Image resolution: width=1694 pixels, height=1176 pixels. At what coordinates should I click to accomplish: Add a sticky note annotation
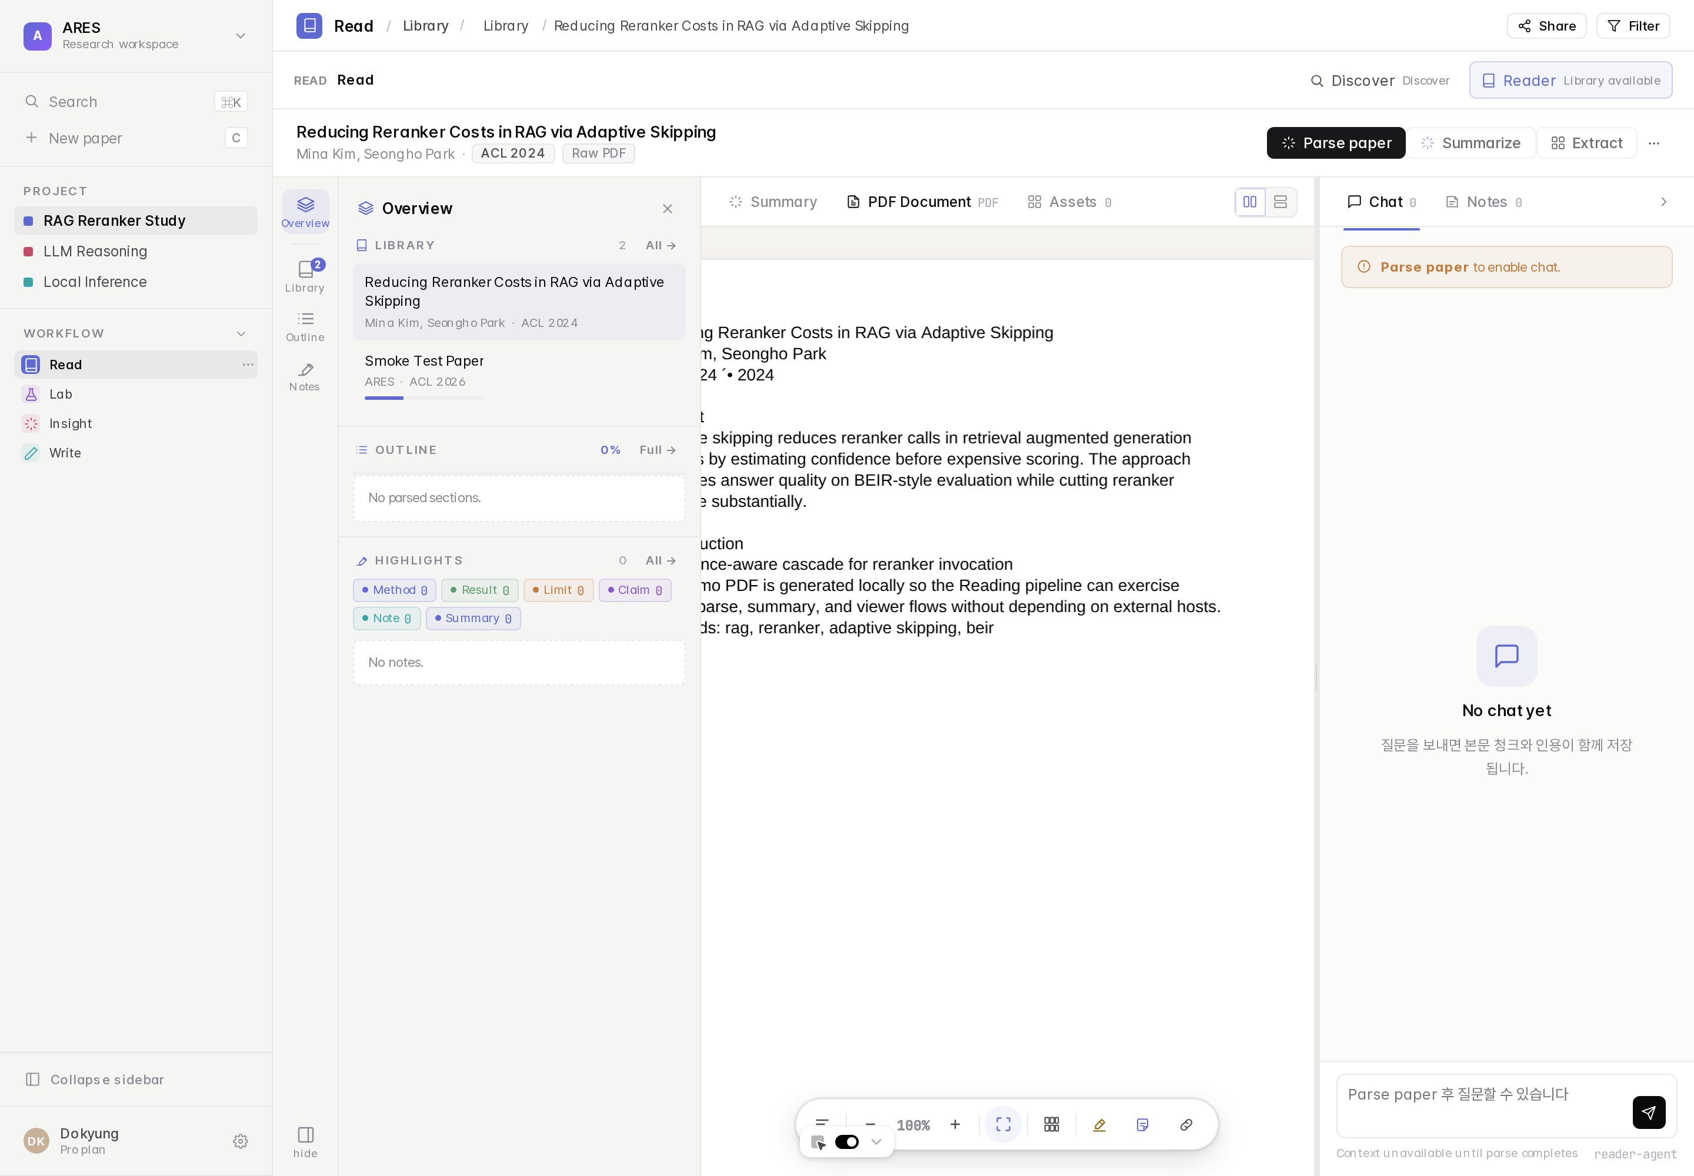point(1143,1124)
